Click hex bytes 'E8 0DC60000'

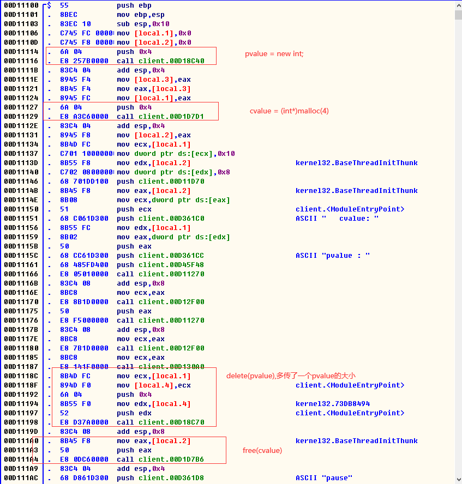click(84, 459)
